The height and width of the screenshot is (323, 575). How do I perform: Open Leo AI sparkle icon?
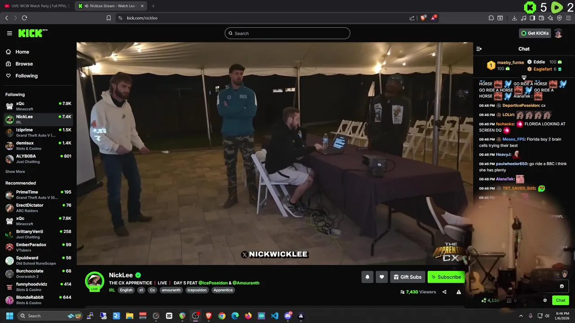point(550,18)
